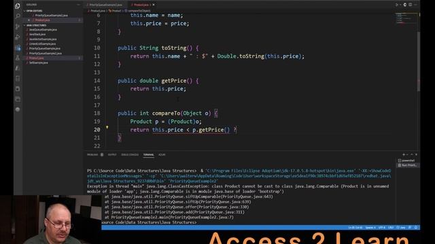Click the notifications bell in status bar

tap(415, 228)
